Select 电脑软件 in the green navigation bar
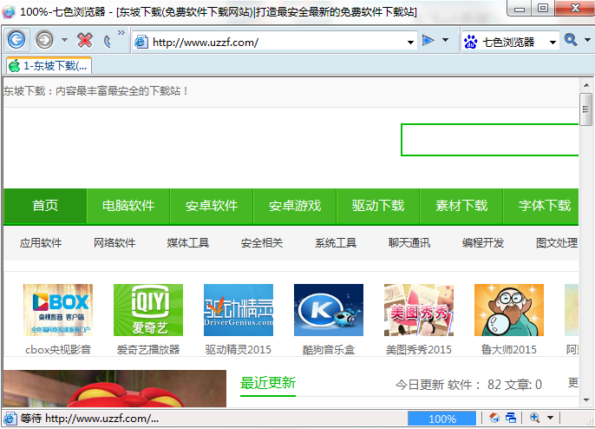 tap(128, 206)
